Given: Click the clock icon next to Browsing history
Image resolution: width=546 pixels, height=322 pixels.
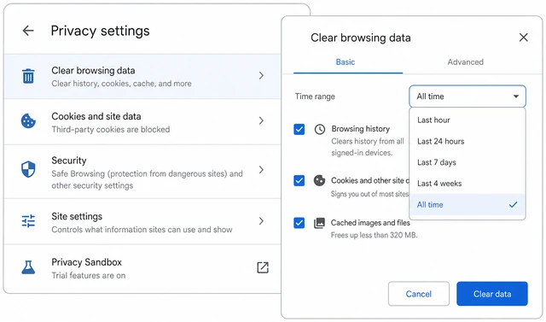Looking at the screenshot, I should (320, 129).
